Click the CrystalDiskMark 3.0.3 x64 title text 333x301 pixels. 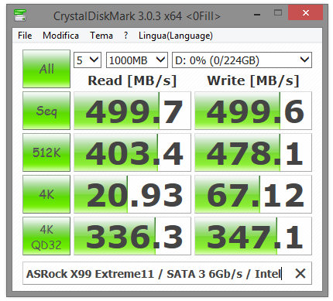137,16
